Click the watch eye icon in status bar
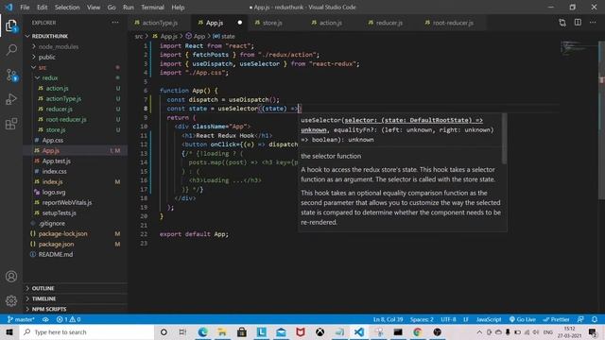 [45, 319]
